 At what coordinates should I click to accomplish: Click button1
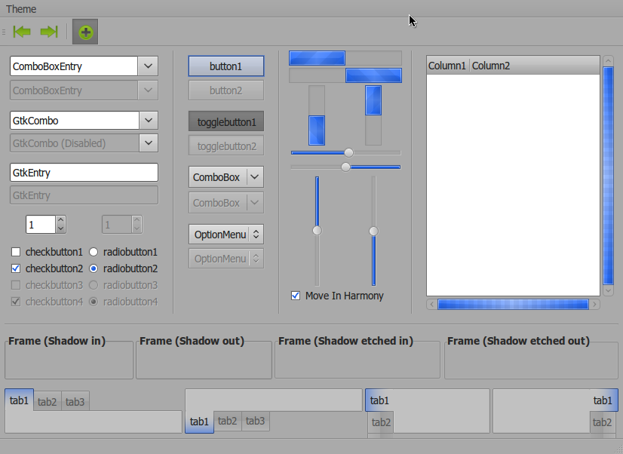click(x=226, y=66)
